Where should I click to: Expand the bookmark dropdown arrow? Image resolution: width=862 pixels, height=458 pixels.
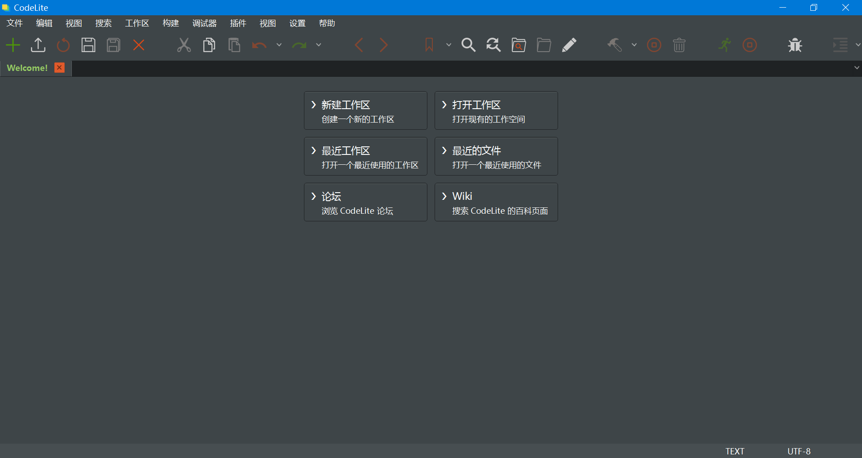pyautogui.click(x=449, y=45)
